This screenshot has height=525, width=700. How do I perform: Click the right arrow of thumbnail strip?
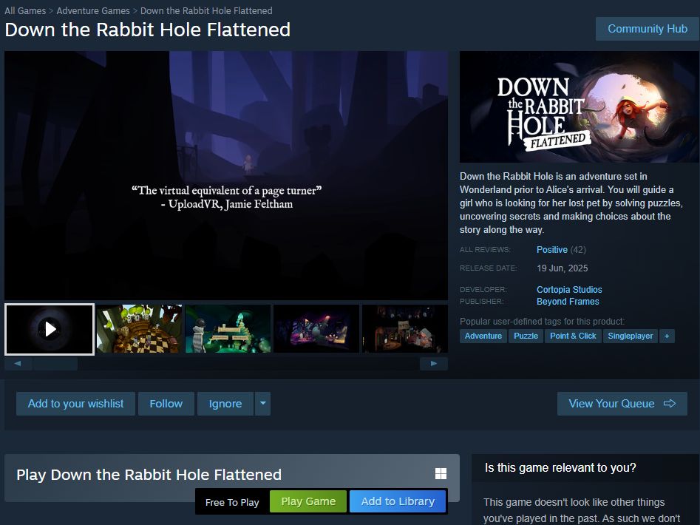pyautogui.click(x=433, y=363)
